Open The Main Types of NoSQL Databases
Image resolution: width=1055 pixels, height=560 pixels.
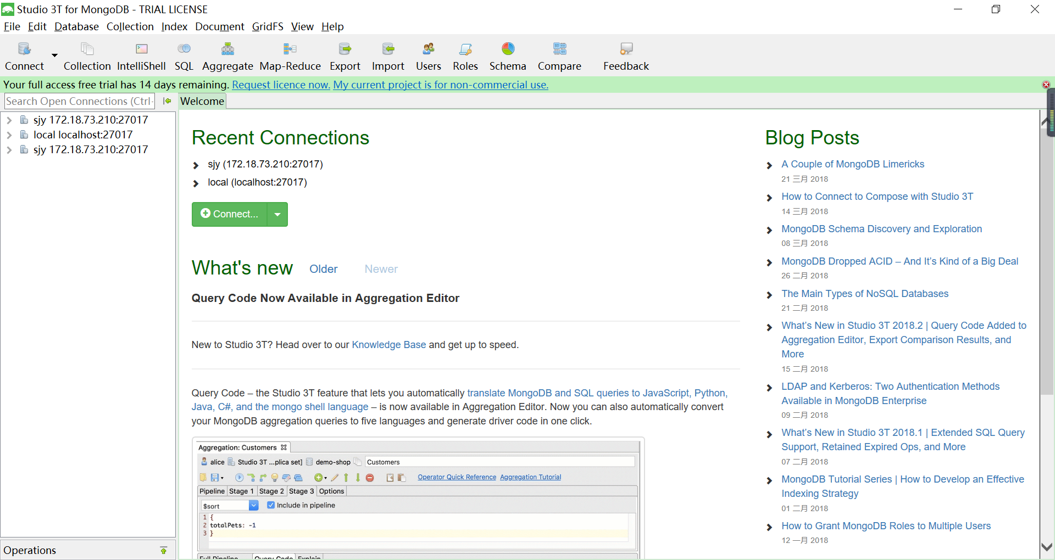tap(865, 294)
